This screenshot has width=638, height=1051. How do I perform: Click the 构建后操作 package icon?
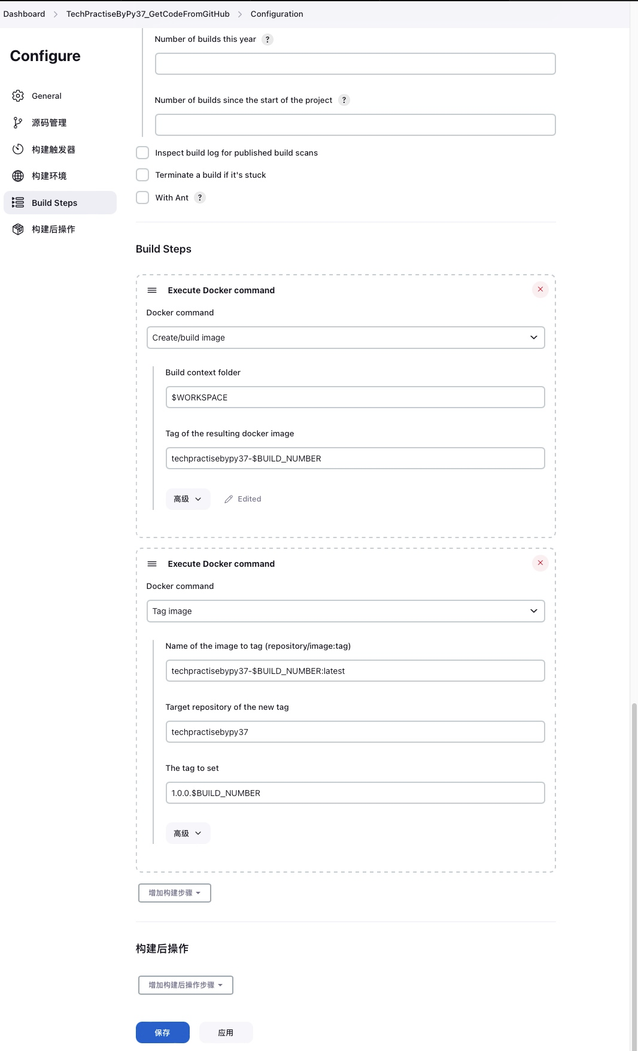(x=18, y=229)
